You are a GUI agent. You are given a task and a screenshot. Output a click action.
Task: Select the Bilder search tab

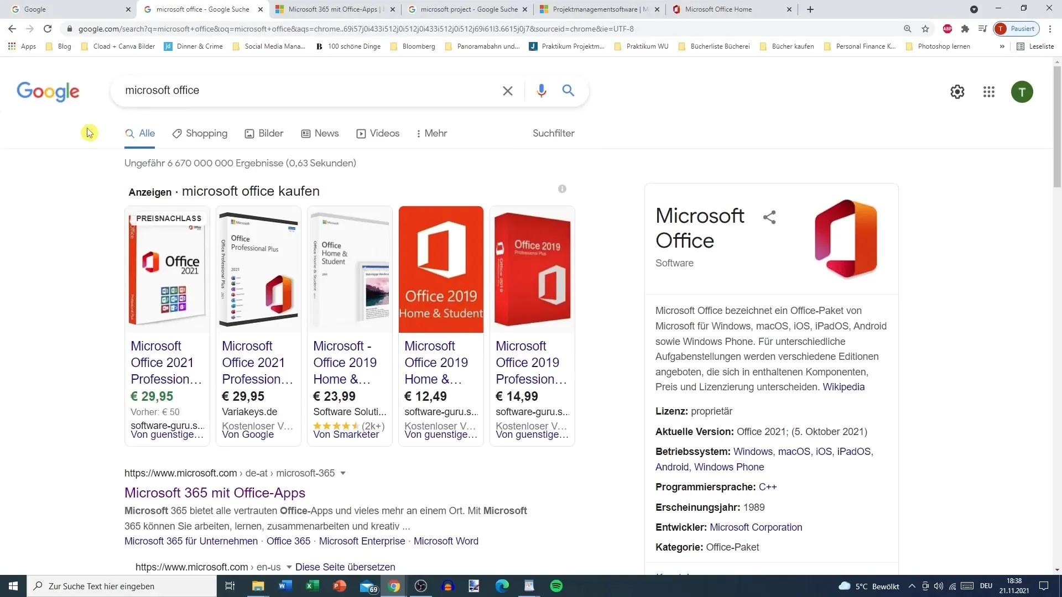270,133
